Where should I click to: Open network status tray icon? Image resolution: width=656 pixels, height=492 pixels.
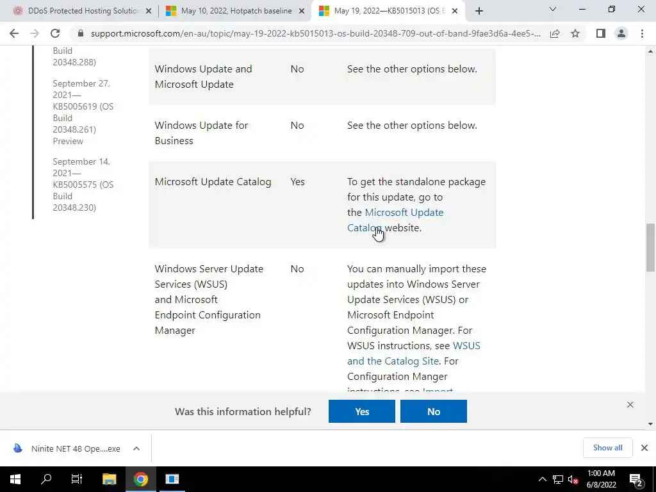[558, 479]
